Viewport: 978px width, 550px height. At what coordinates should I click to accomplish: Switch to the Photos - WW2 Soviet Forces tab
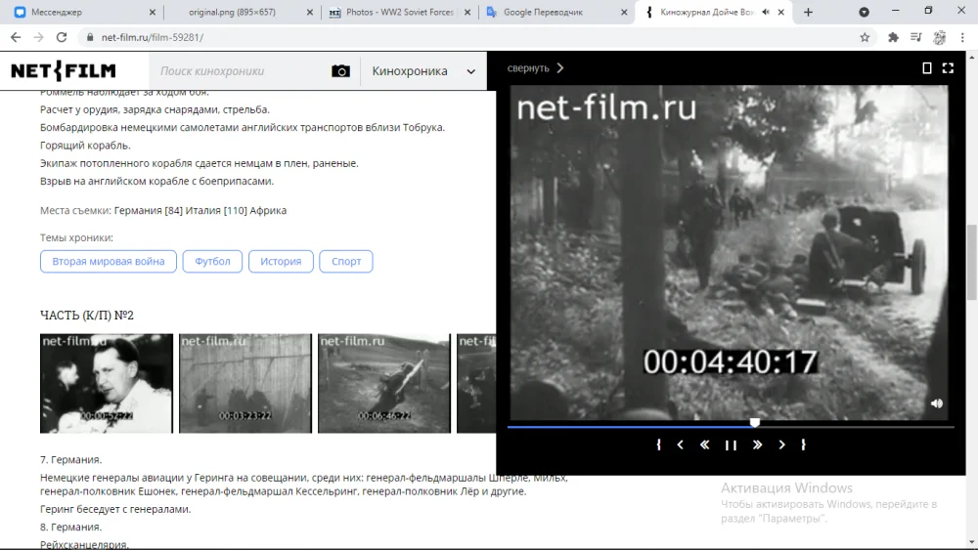[399, 12]
